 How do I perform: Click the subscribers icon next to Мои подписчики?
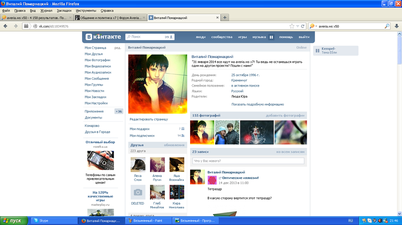tap(183, 136)
